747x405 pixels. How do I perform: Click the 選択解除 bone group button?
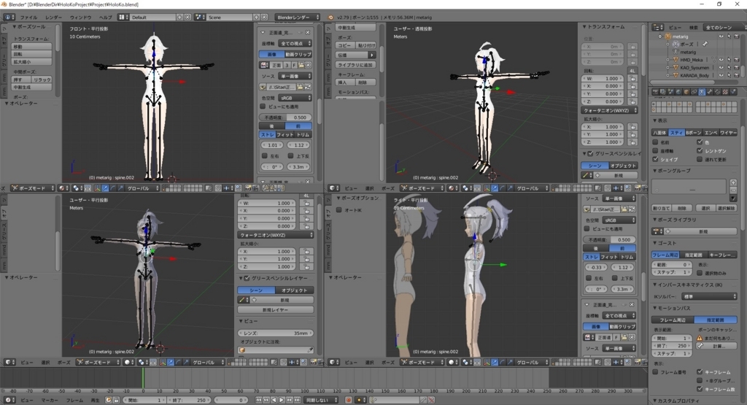[x=725, y=208]
